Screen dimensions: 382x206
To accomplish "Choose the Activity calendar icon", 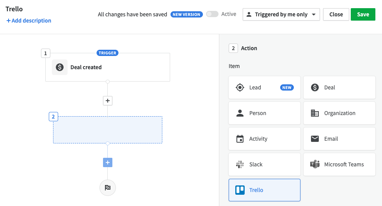I will coord(240,139).
